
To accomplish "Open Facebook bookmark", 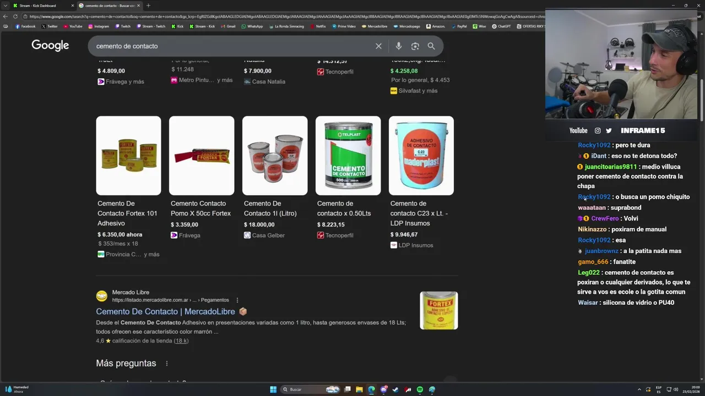I will pos(25,26).
